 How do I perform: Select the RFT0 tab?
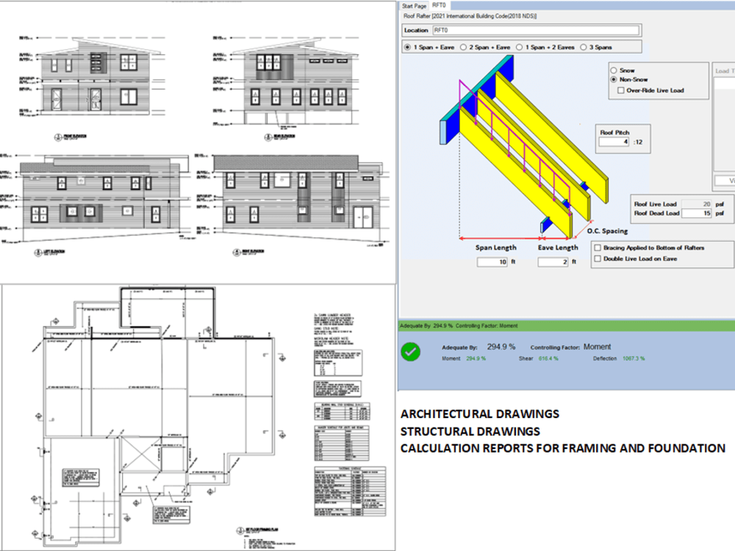tap(439, 5)
